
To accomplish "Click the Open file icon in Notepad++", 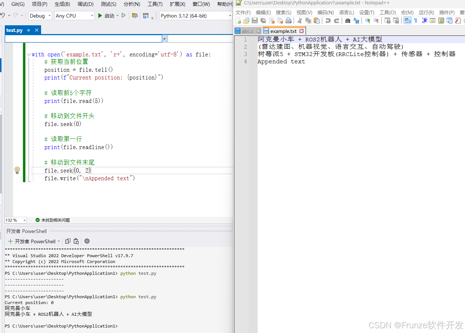I will click(246, 21).
